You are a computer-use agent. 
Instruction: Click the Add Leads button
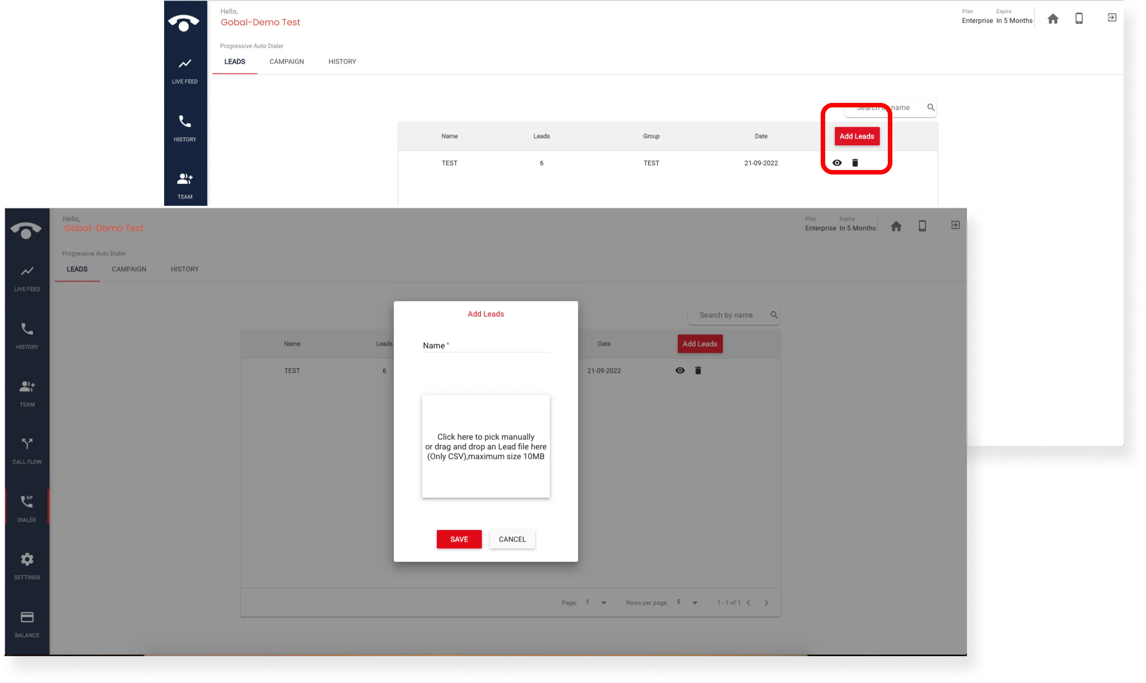[699, 343]
